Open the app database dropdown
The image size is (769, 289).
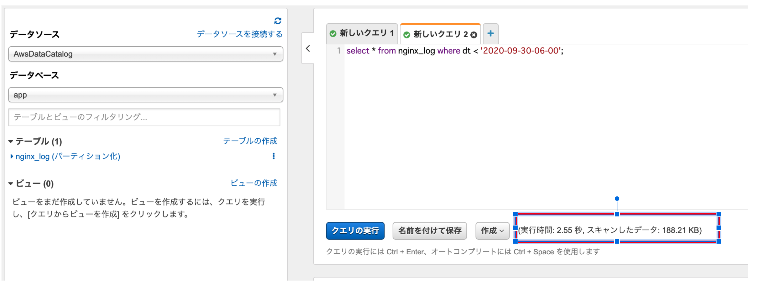(x=146, y=95)
